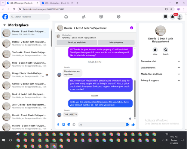Click Dennis's 'any time' message bubble
Screen dimensions: 187x149
click(72, 73)
